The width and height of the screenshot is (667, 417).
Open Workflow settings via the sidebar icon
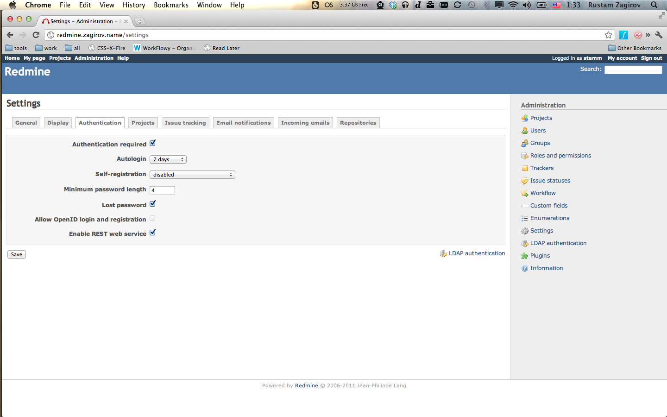pyautogui.click(x=524, y=193)
